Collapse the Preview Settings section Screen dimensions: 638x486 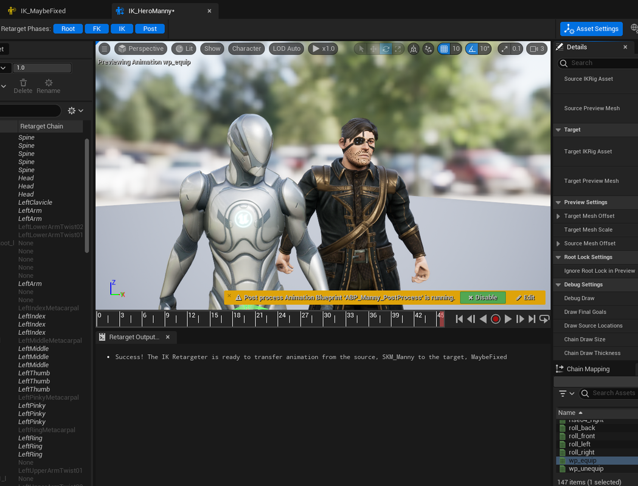pos(558,202)
